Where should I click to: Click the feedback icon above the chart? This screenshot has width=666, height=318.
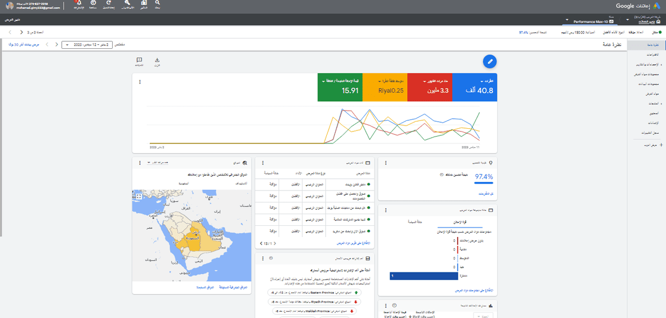pyautogui.click(x=139, y=60)
